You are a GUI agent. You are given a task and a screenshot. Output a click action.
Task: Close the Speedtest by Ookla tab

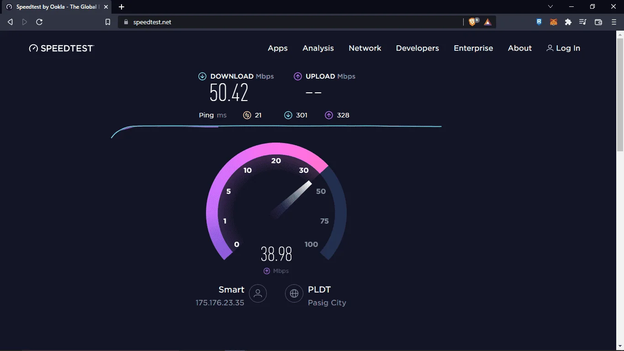(106, 7)
